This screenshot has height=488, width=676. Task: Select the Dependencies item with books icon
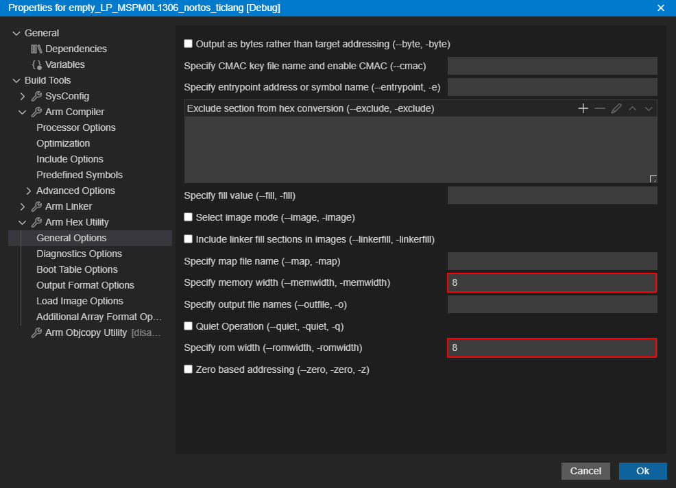(x=75, y=49)
